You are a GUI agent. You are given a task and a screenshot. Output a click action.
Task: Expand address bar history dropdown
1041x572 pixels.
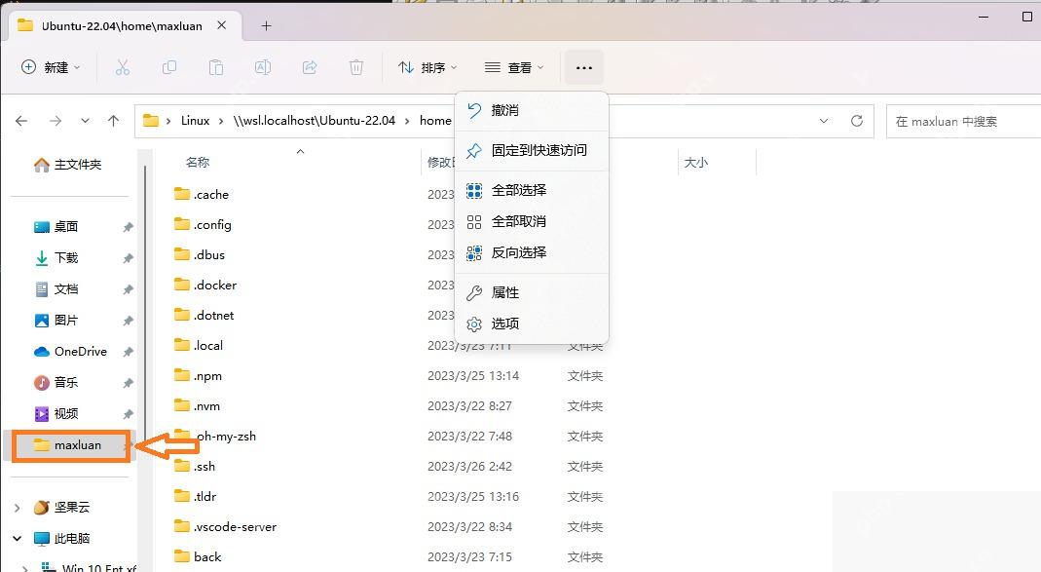[824, 121]
